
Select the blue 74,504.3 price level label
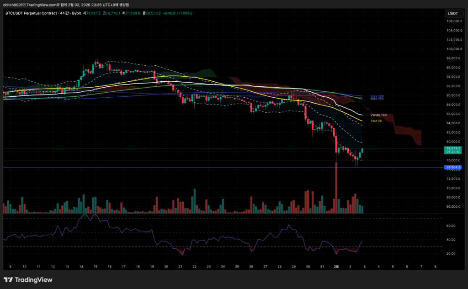tap(453, 168)
